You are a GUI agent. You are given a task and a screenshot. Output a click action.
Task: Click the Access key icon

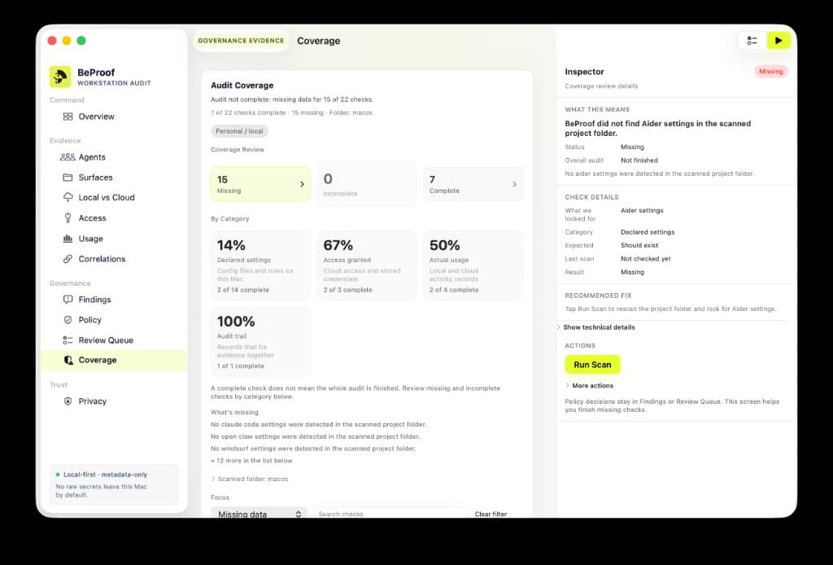68,218
